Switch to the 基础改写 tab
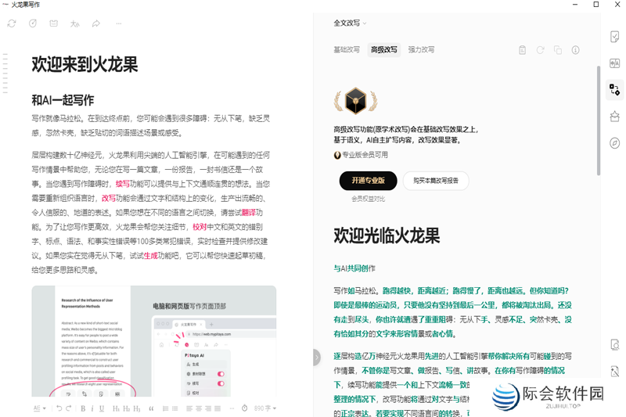Image resolution: width=626 pixels, height=417 pixels. (x=347, y=49)
